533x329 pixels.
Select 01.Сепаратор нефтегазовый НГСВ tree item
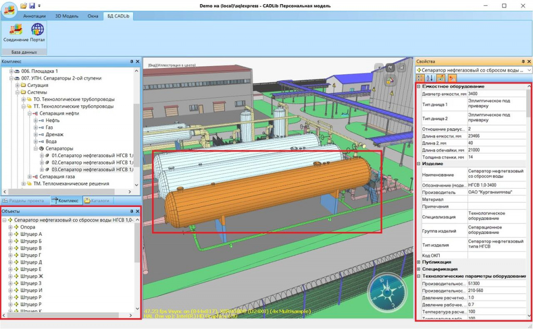pyautogui.click(x=92, y=155)
